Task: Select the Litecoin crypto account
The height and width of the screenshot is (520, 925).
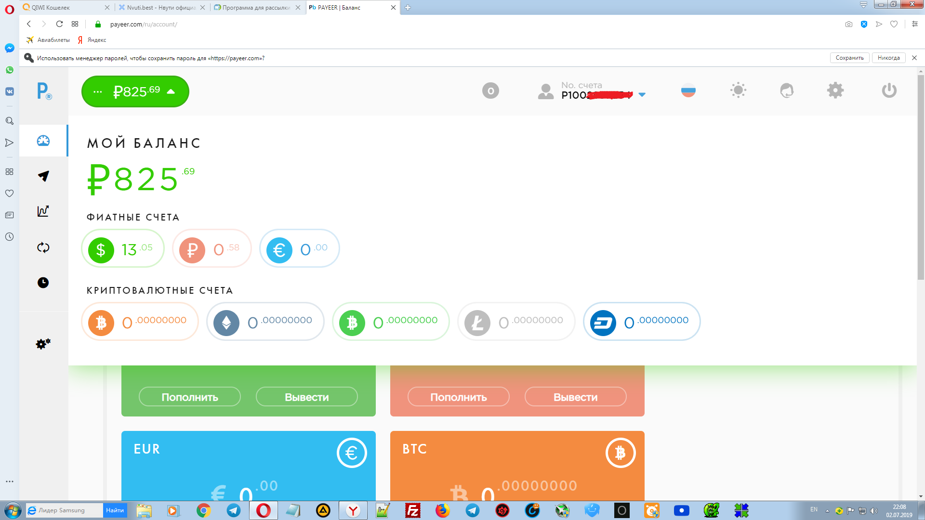Action: point(516,322)
